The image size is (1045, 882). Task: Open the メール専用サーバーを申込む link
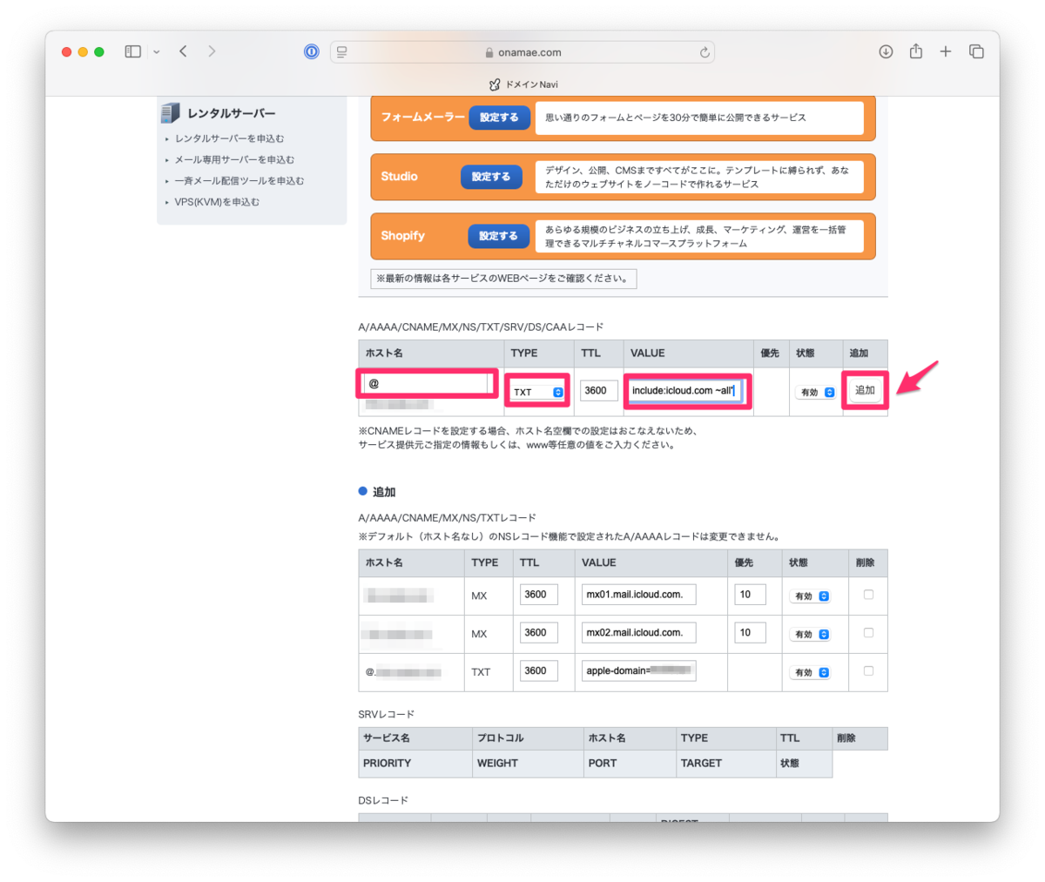tap(234, 159)
